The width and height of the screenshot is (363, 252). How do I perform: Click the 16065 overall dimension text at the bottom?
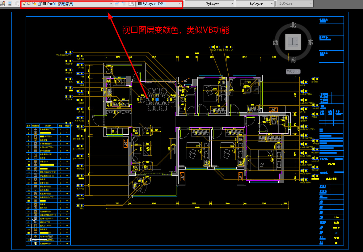(x=197, y=208)
